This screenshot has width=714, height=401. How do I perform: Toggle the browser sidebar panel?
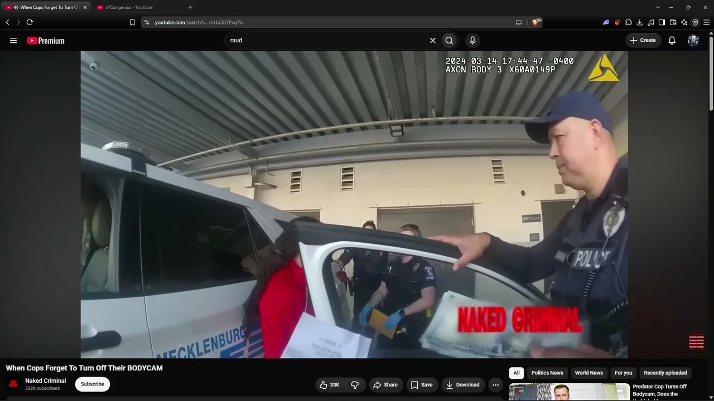click(662, 22)
